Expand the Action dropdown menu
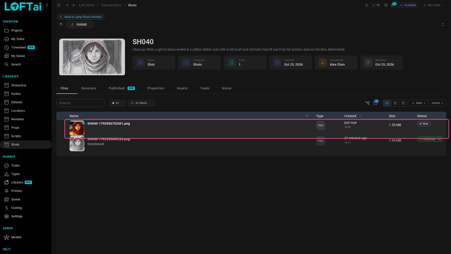The image size is (451, 254). point(438,103)
